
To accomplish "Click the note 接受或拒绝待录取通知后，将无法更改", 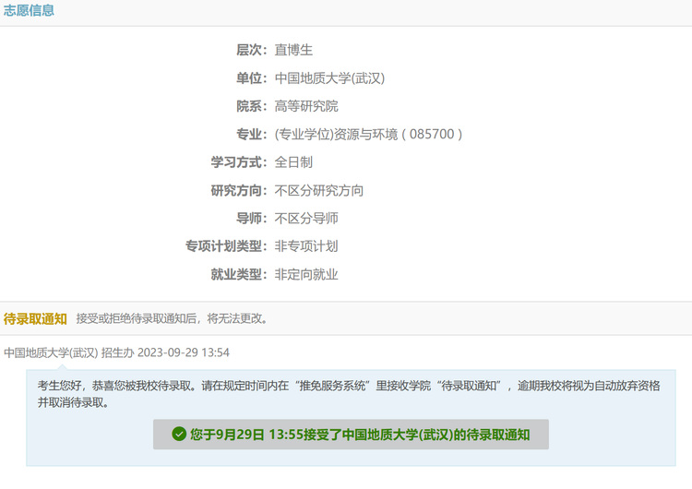I will (x=173, y=318).
